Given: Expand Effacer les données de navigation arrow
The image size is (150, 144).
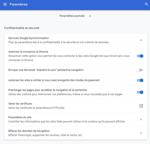Looking at the screenshot, I should tap(141, 133).
